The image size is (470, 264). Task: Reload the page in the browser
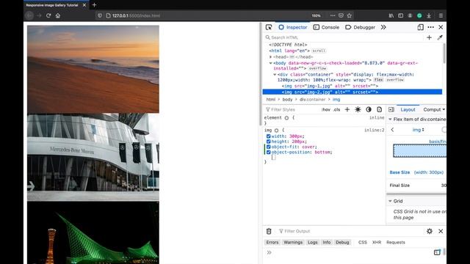(x=48, y=15)
